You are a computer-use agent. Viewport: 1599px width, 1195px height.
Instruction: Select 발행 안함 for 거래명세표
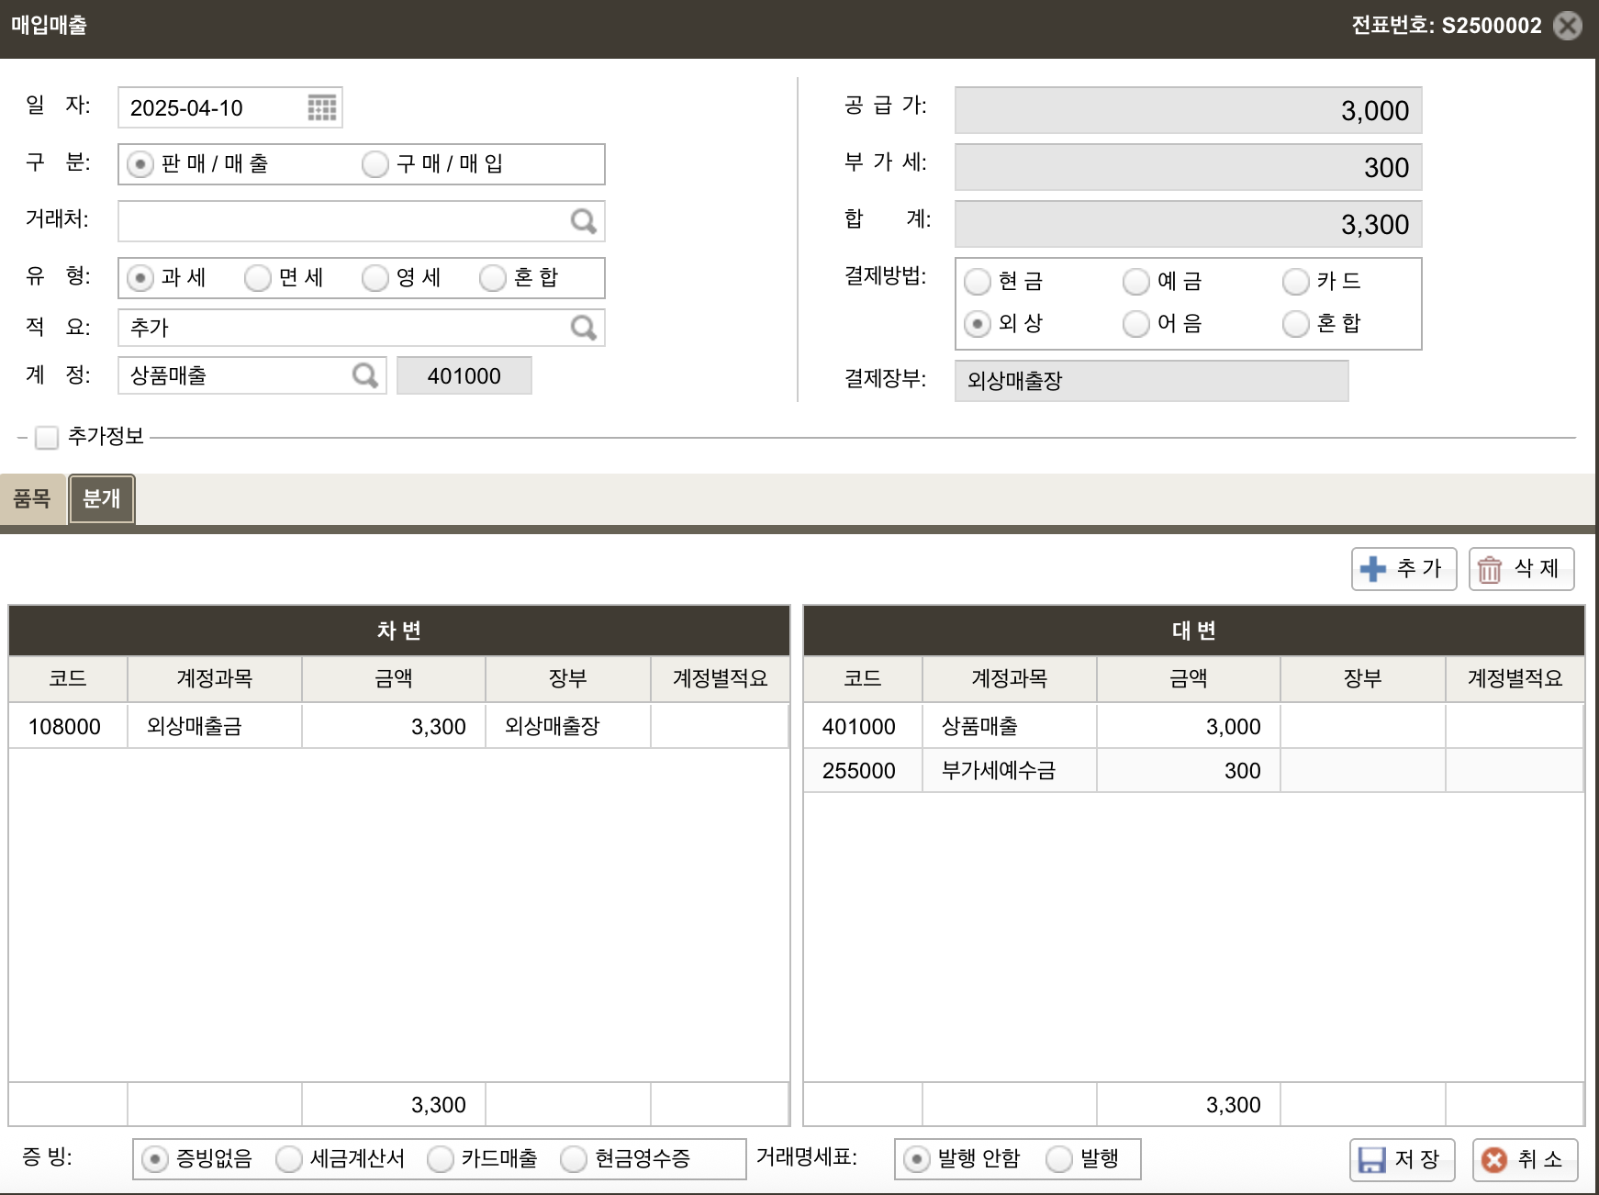click(x=917, y=1160)
